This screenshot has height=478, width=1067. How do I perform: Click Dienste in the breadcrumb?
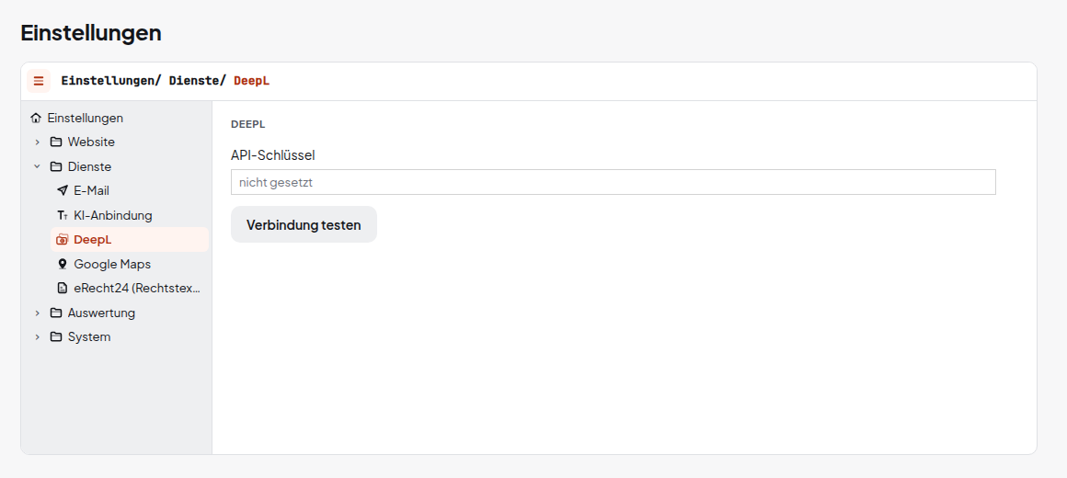195,81
